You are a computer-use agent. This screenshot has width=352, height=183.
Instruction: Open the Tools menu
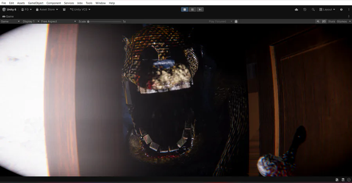(x=89, y=3)
